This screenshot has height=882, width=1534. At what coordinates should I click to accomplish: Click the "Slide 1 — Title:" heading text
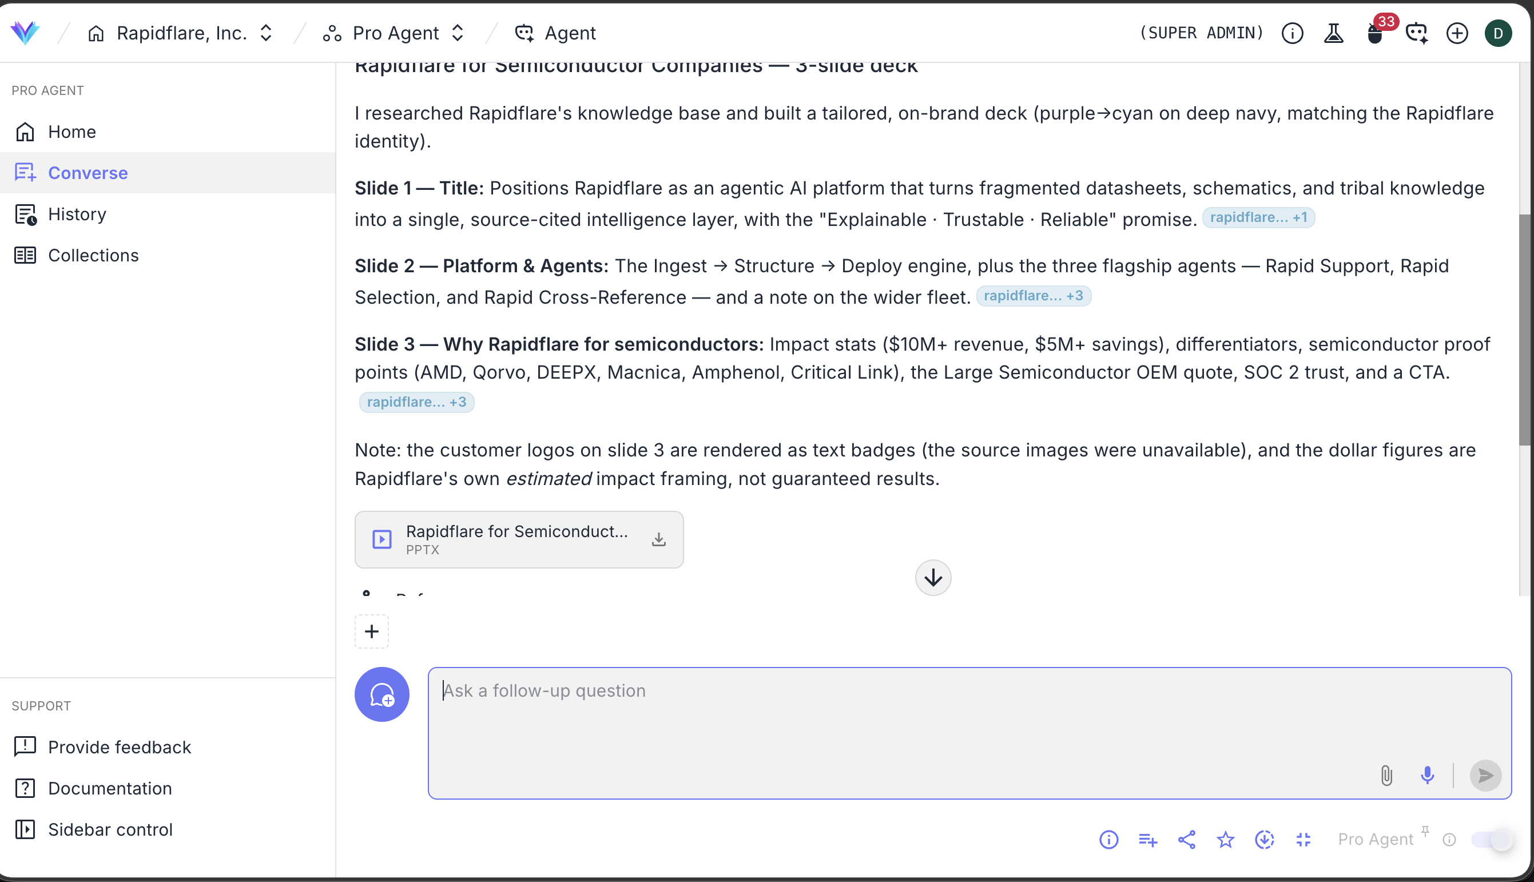click(419, 188)
